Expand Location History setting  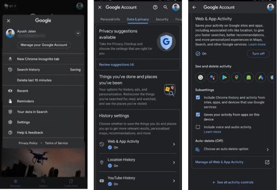point(138,162)
